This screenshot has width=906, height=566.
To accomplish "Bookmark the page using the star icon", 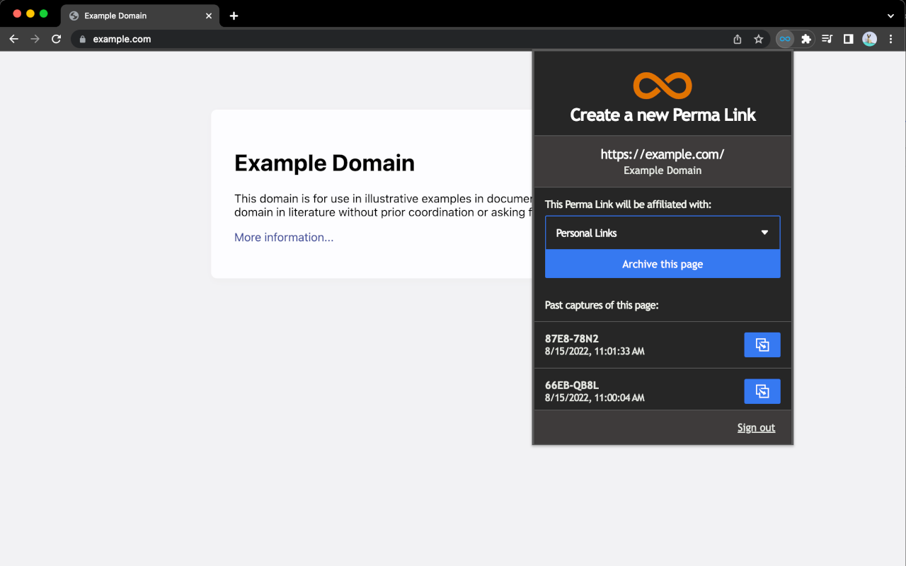I will [758, 39].
